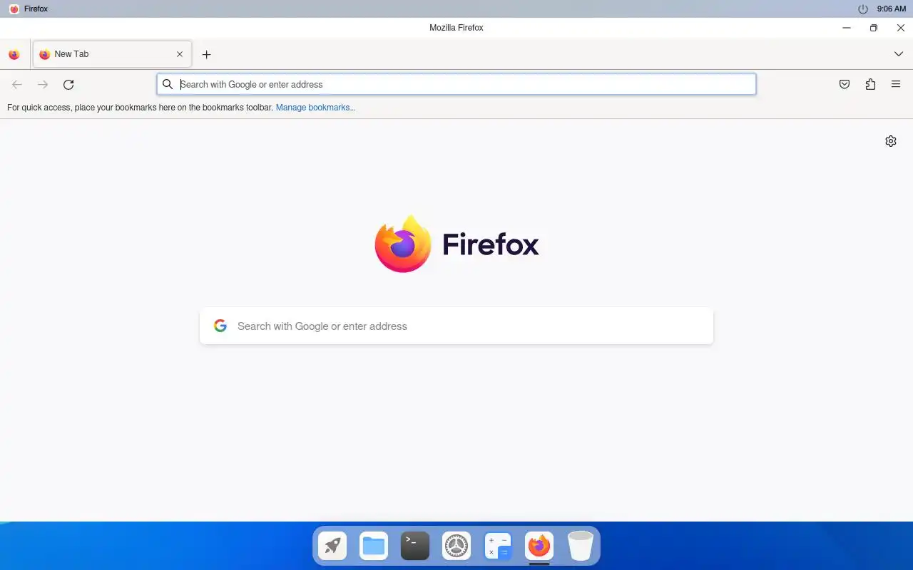Expand the list all tabs chevron

point(898,54)
